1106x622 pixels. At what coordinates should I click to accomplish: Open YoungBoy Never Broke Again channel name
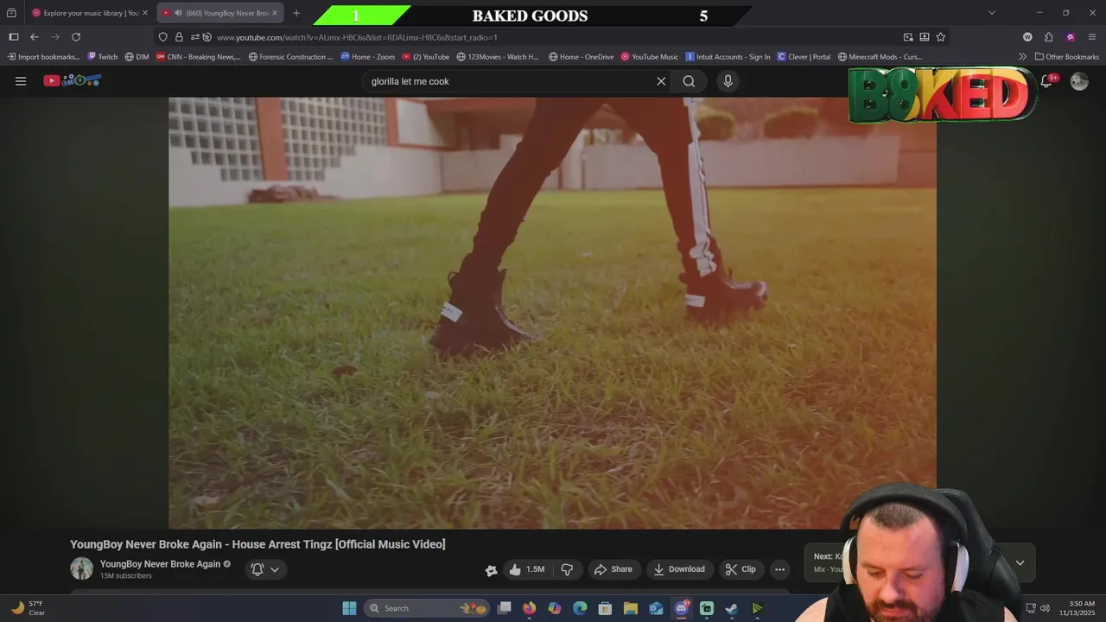(x=160, y=564)
